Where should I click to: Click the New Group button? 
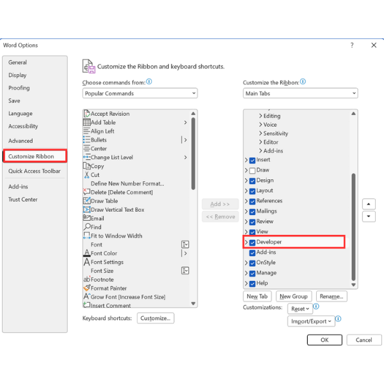(x=294, y=296)
